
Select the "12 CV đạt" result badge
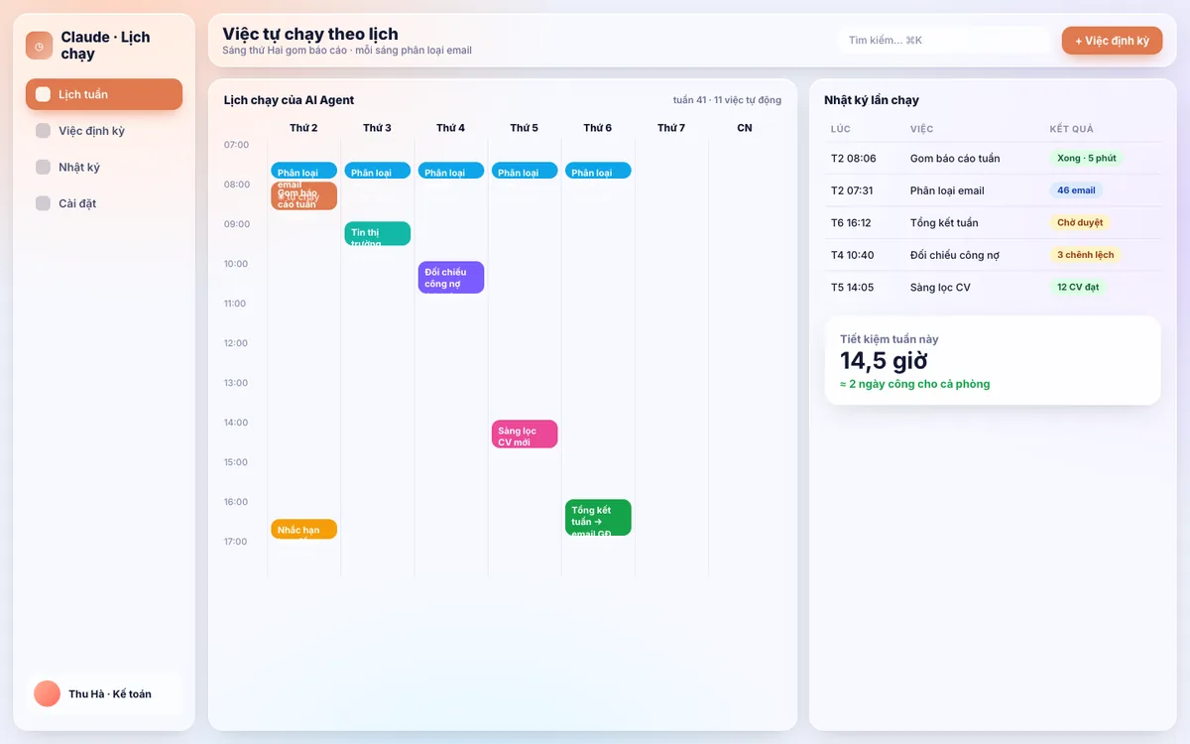(x=1078, y=287)
